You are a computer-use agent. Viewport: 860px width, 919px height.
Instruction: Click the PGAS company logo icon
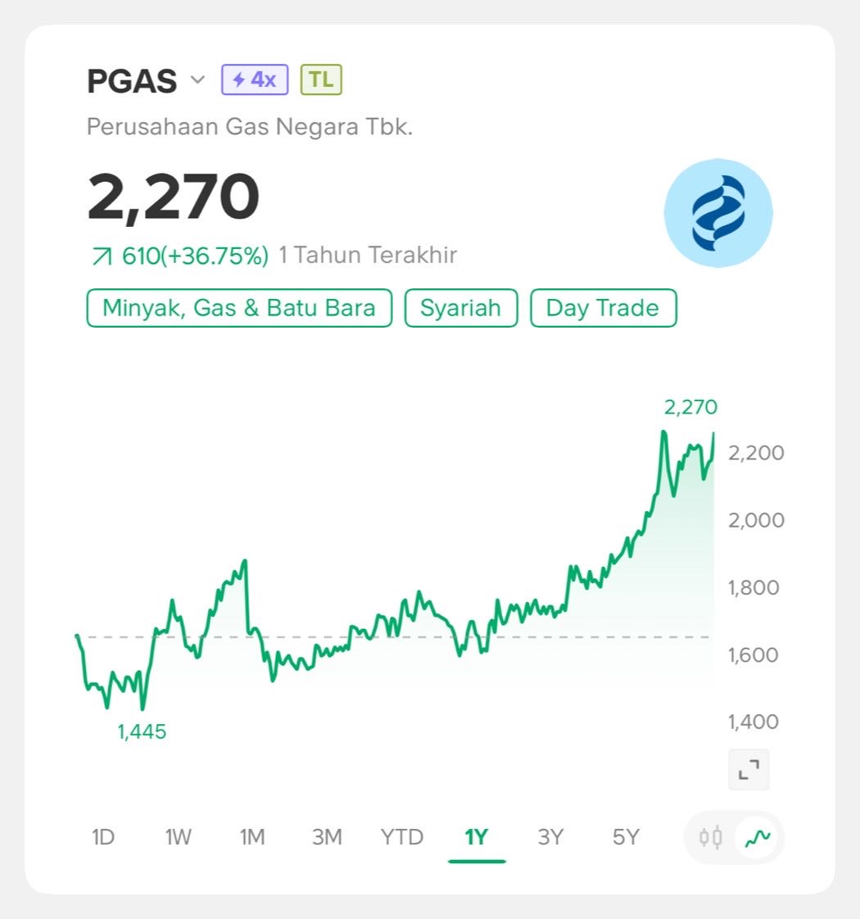pyautogui.click(x=717, y=213)
